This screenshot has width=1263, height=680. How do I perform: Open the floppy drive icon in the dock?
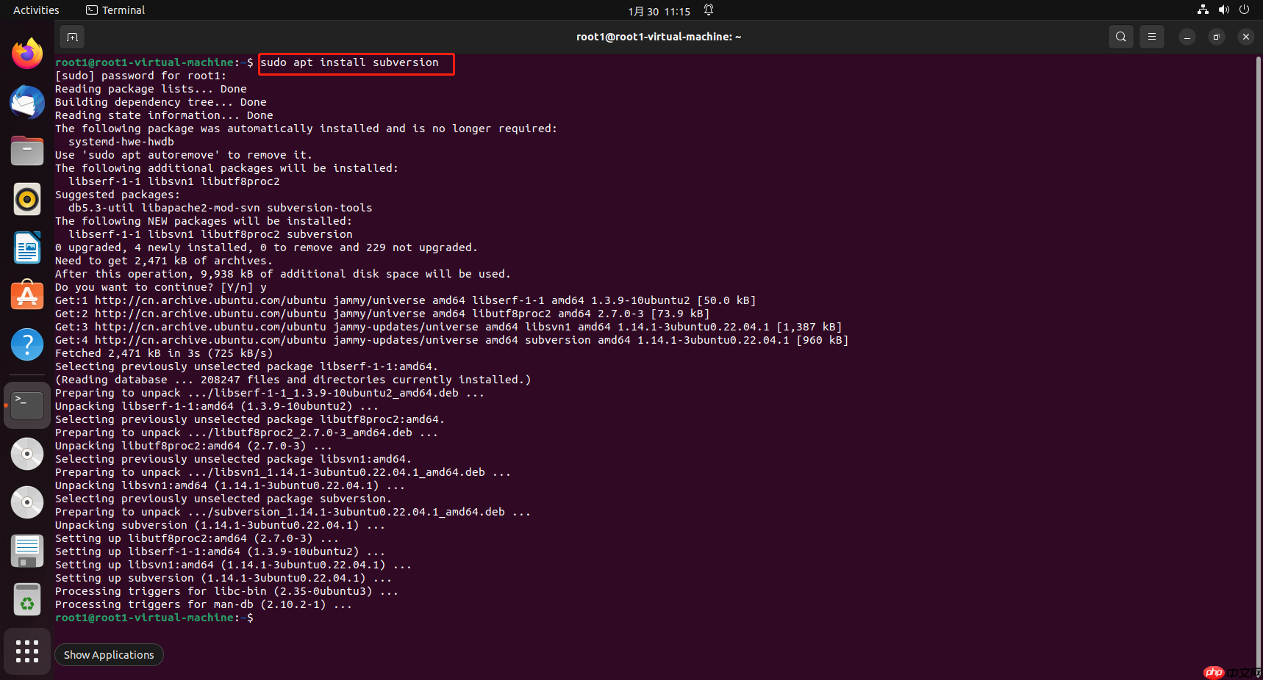coord(27,551)
